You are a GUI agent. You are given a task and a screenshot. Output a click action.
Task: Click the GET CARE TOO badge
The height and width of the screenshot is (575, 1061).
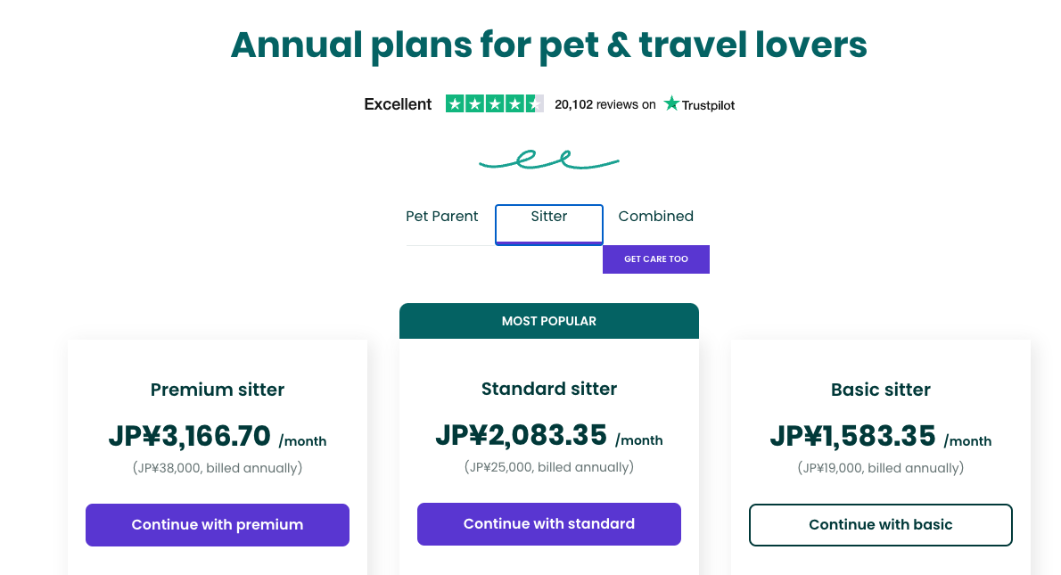pyautogui.click(x=656, y=259)
